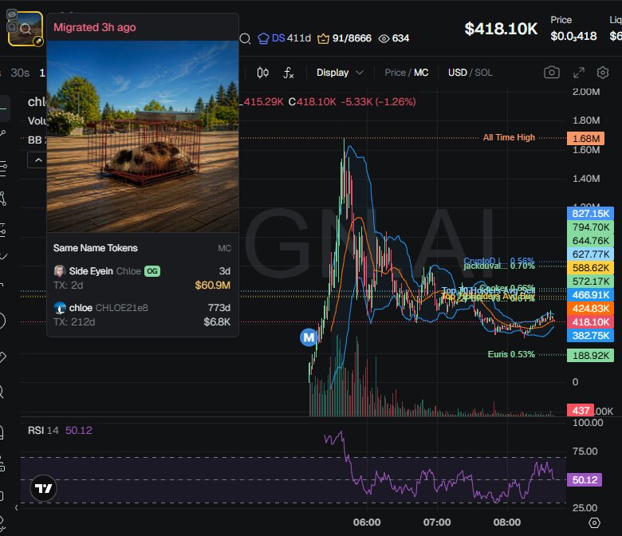Image resolution: width=622 pixels, height=536 pixels.
Task: Click the blue 827.15K price tag
Action: [590, 214]
